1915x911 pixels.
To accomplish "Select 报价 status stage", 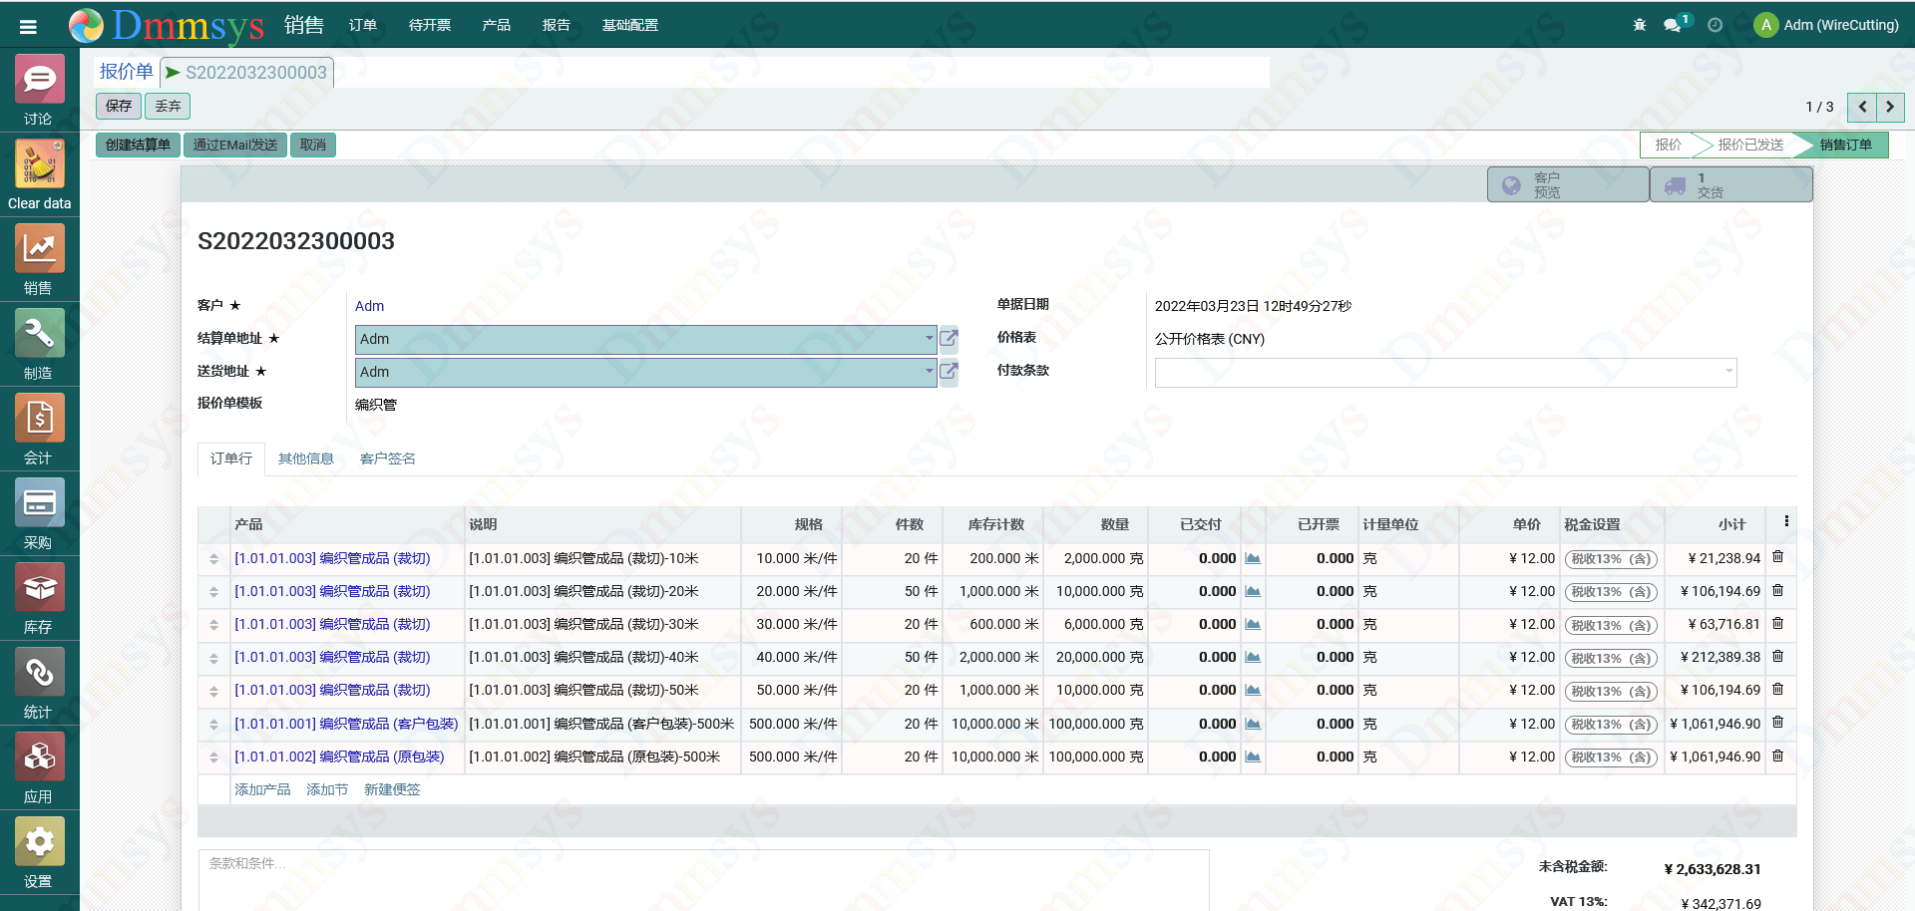I will point(1668,145).
